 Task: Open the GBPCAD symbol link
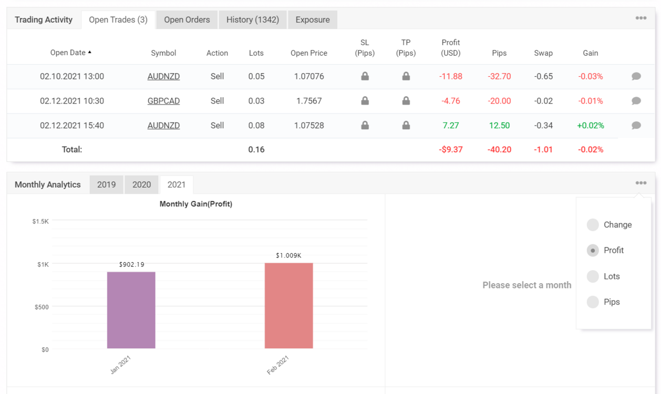pos(163,101)
